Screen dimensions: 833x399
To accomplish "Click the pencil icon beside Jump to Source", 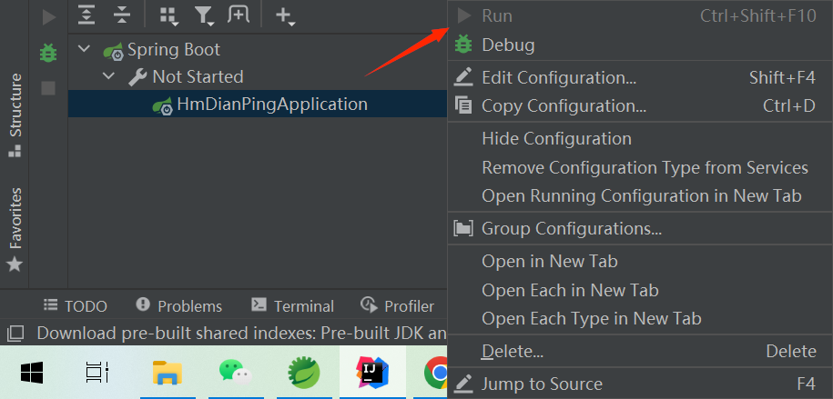I will [x=463, y=384].
